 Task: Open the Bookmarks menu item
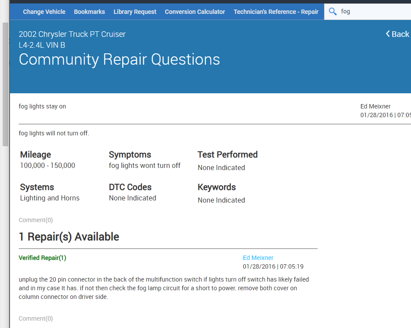(89, 12)
